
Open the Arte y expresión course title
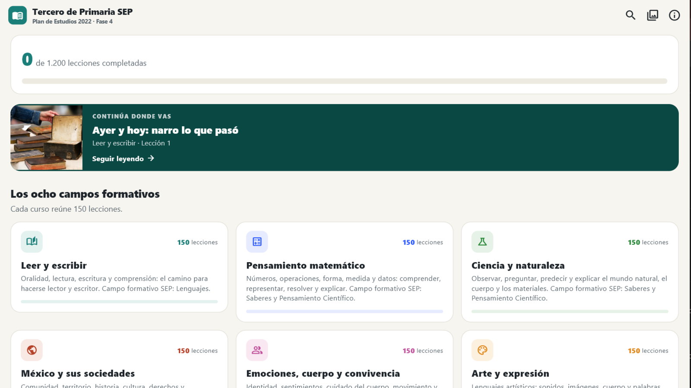(x=510, y=373)
